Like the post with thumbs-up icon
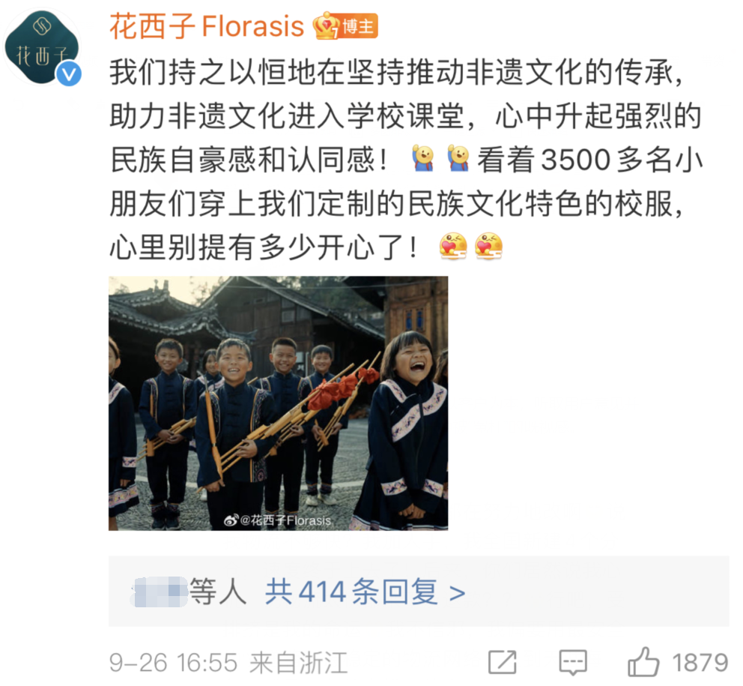 pyautogui.click(x=643, y=661)
